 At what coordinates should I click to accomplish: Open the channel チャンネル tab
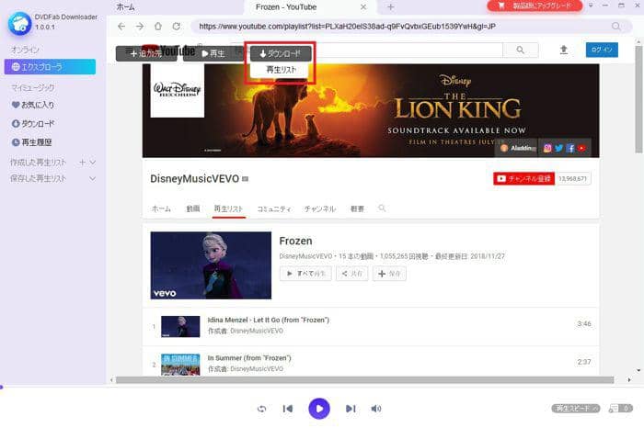[x=319, y=208]
